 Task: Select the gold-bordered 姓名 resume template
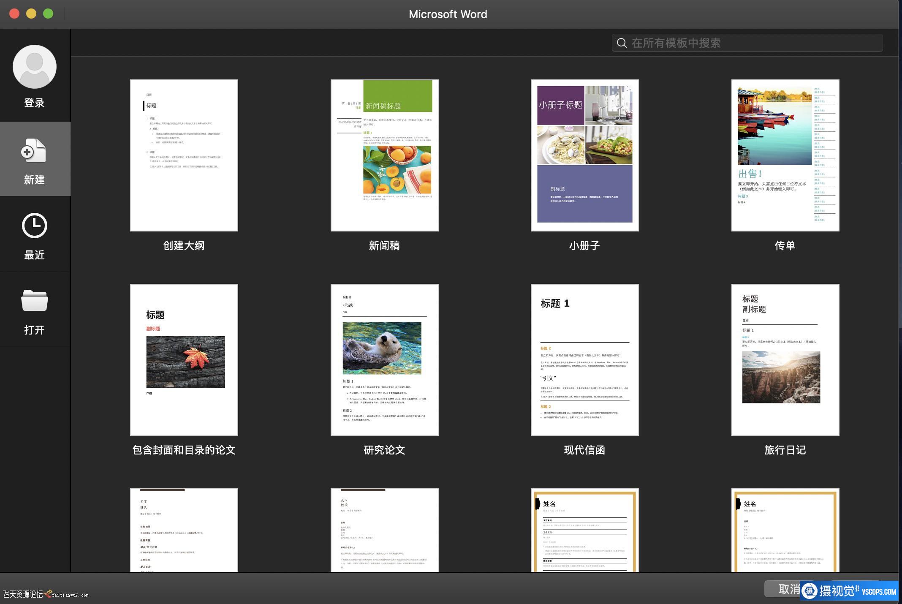tap(584, 531)
